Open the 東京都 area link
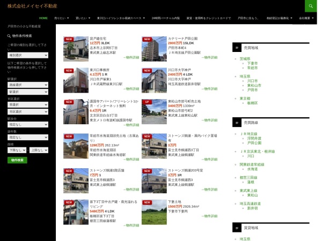 click(x=245, y=99)
